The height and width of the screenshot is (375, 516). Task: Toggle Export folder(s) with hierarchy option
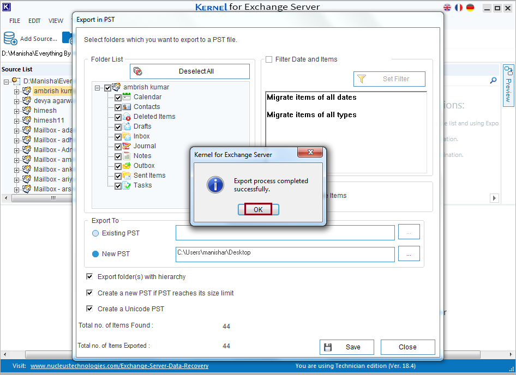pos(89,277)
